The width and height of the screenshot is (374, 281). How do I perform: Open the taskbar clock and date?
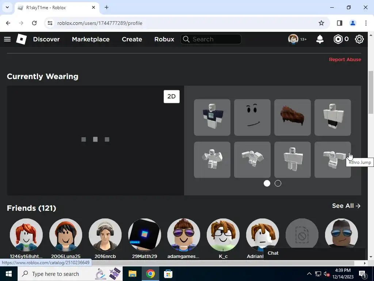(x=343, y=274)
